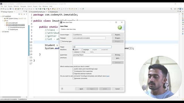Open the Window menu
This screenshot has width=184, height=103.
(45, 6)
